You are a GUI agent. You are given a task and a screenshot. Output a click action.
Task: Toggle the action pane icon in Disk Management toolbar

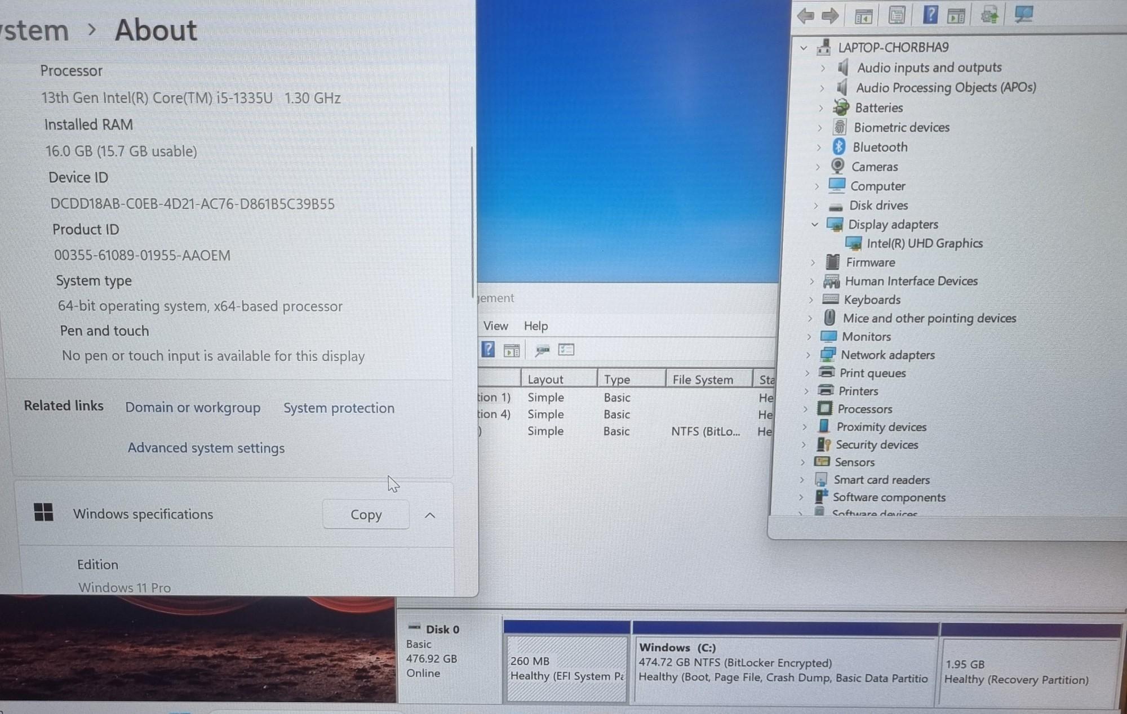click(512, 351)
